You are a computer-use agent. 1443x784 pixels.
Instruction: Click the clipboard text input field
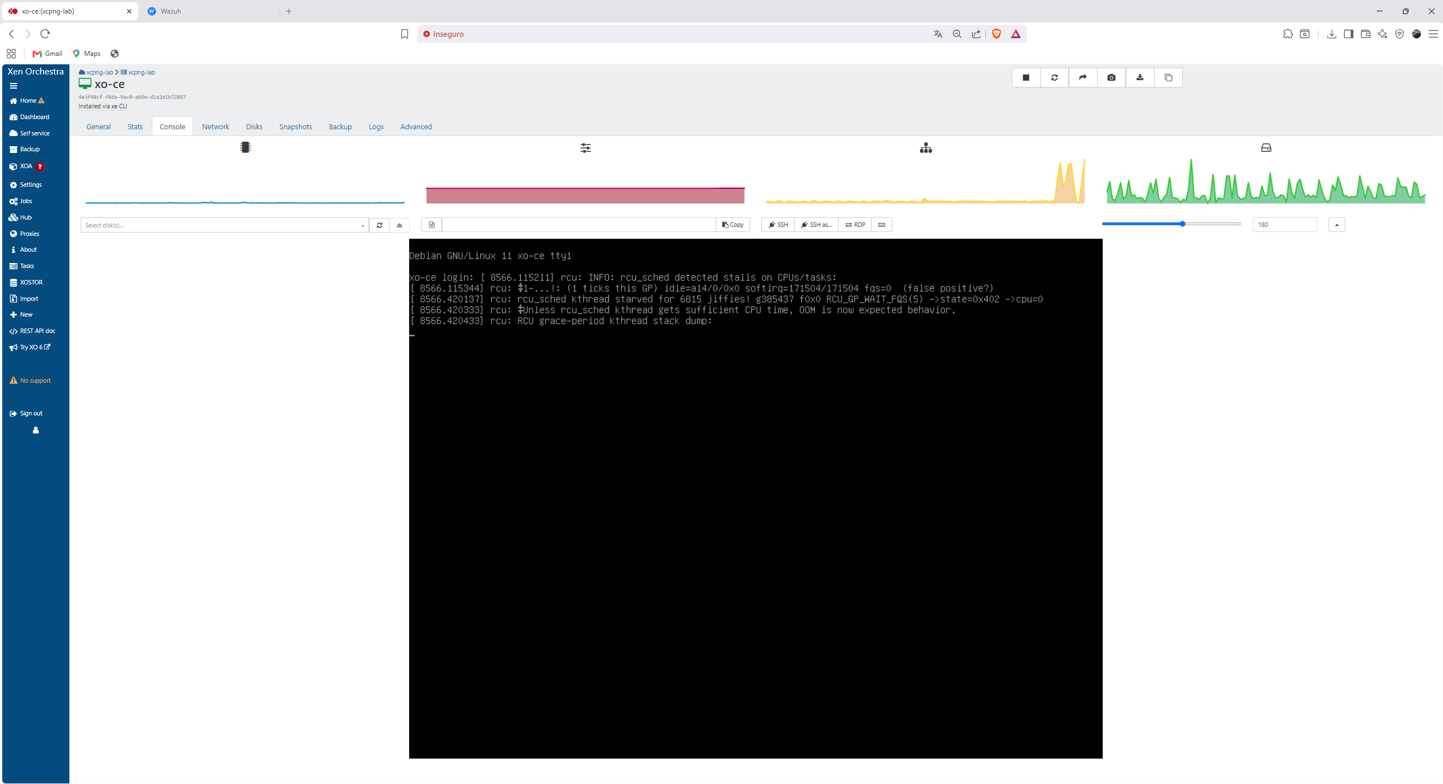point(578,225)
